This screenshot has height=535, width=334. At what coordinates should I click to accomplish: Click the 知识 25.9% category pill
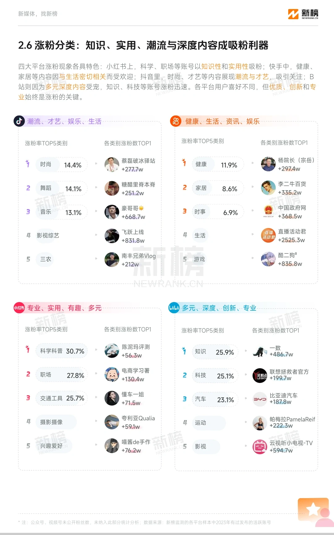[215, 352]
